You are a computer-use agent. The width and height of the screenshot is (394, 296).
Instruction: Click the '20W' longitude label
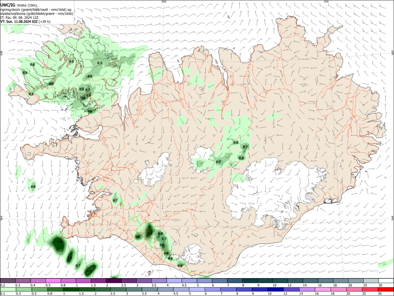[x=164, y=2]
